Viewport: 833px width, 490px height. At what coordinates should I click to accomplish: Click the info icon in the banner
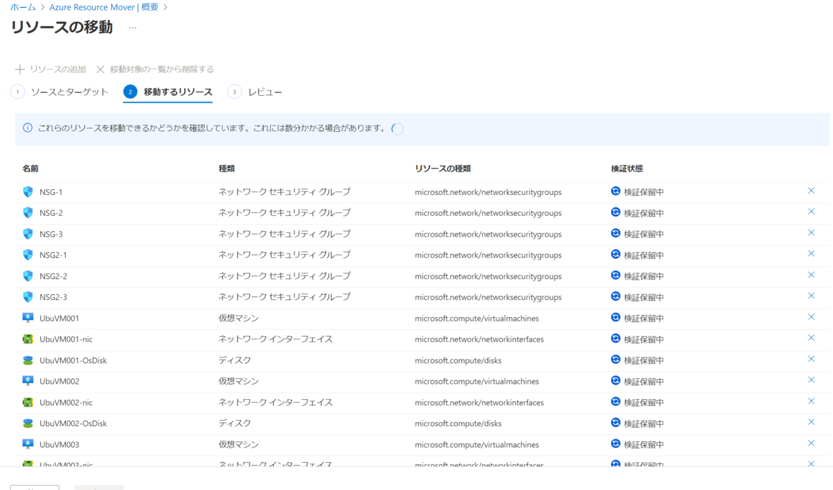coord(28,128)
